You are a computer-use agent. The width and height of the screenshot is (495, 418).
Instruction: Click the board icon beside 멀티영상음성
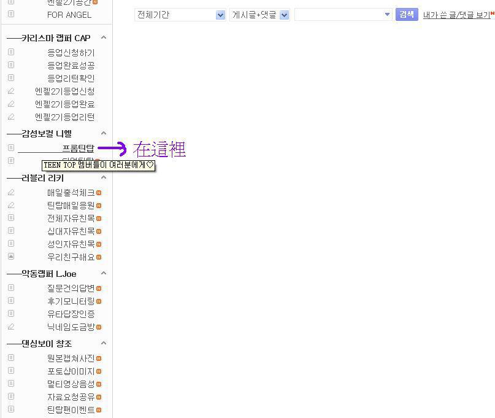pos(11,384)
